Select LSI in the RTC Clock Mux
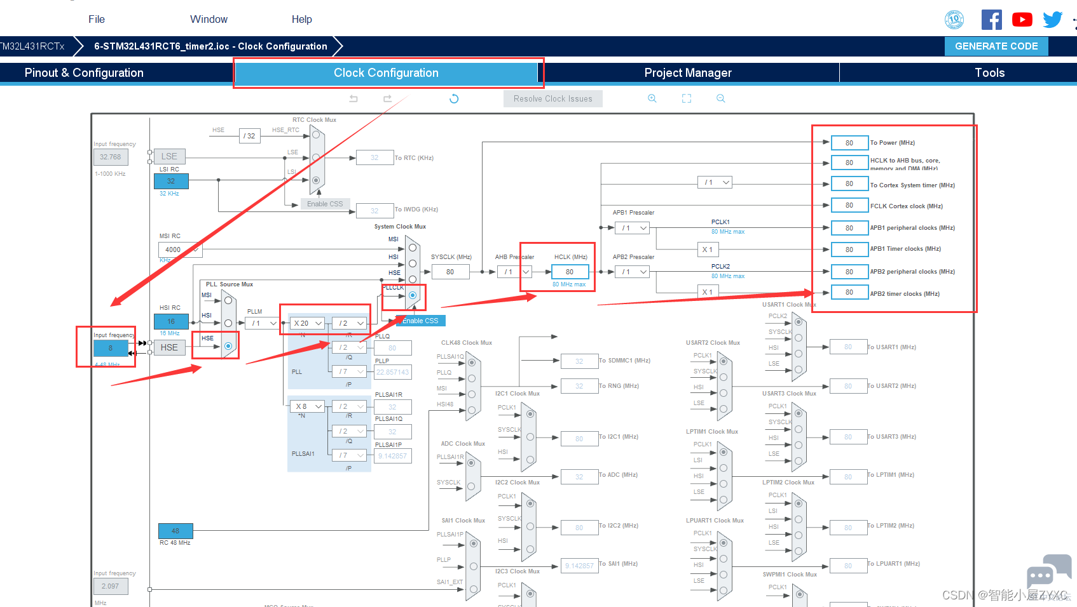The width and height of the screenshot is (1077, 607). [x=316, y=180]
